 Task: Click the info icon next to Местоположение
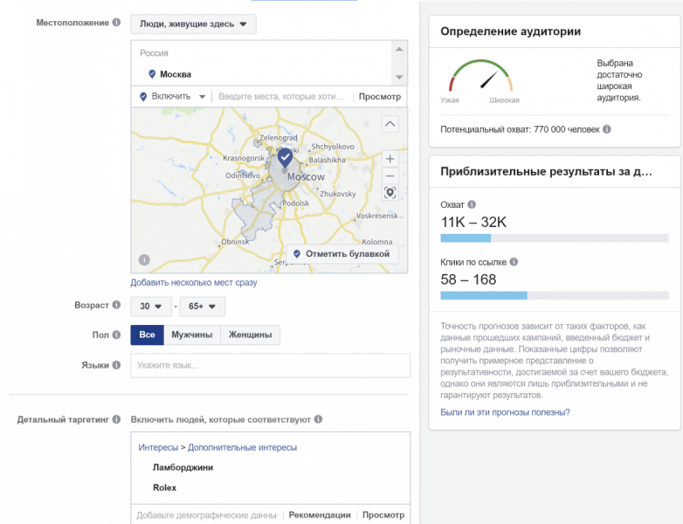click(x=117, y=23)
